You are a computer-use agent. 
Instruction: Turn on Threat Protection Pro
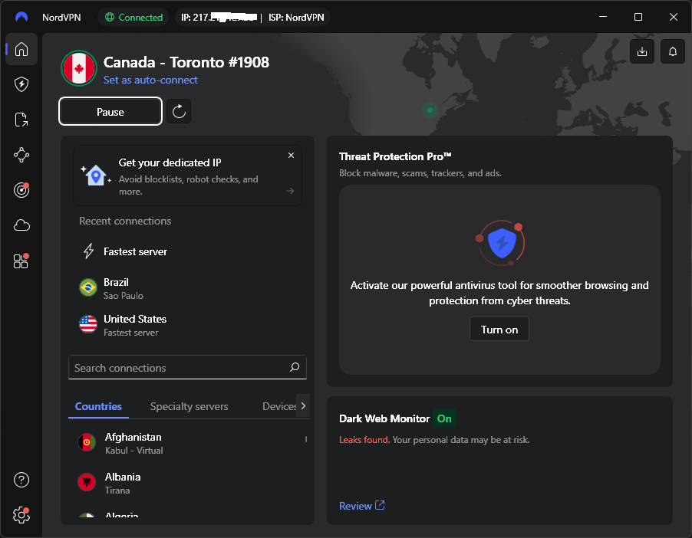tap(499, 330)
